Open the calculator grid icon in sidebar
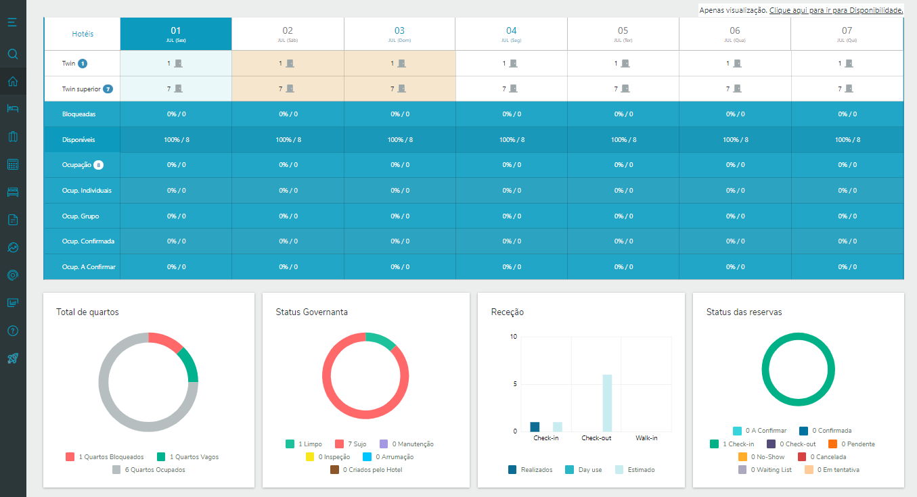917x497 pixels. pyautogui.click(x=13, y=164)
